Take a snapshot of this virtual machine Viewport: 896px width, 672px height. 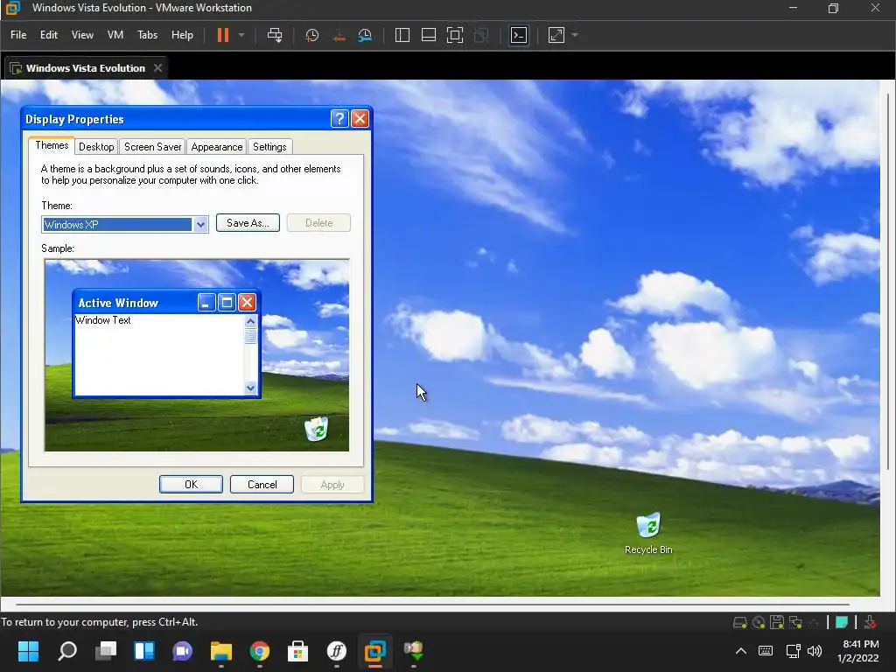pos(312,35)
